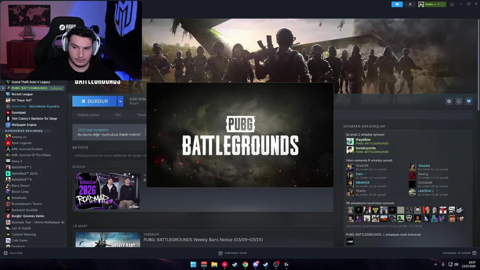Switch to the DLC tab

click(x=118, y=115)
